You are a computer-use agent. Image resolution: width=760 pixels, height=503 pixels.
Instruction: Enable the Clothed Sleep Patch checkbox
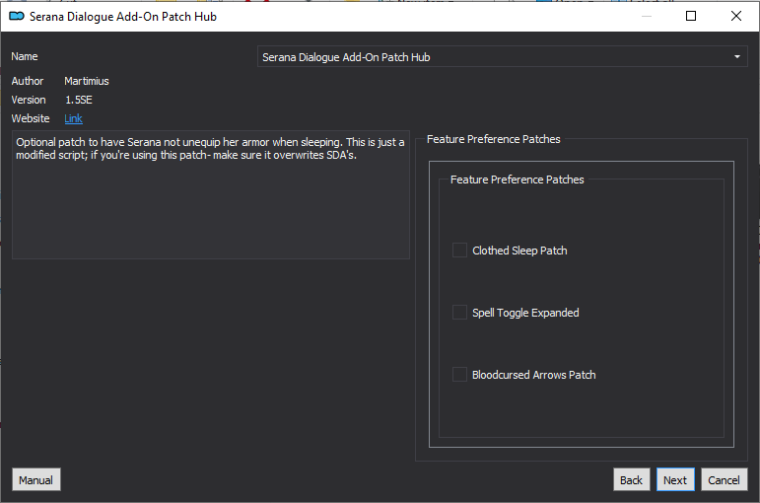(459, 251)
